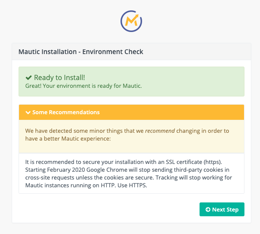
Task: Click the Mautic logo at the top
Action: [x=131, y=20]
